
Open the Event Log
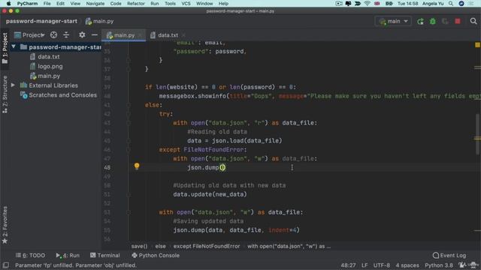point(449,255)
